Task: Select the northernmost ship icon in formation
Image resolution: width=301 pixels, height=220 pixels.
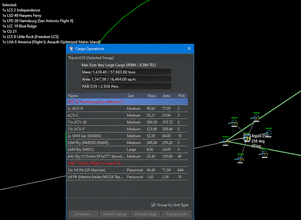Action: click(x=256, y=117)
